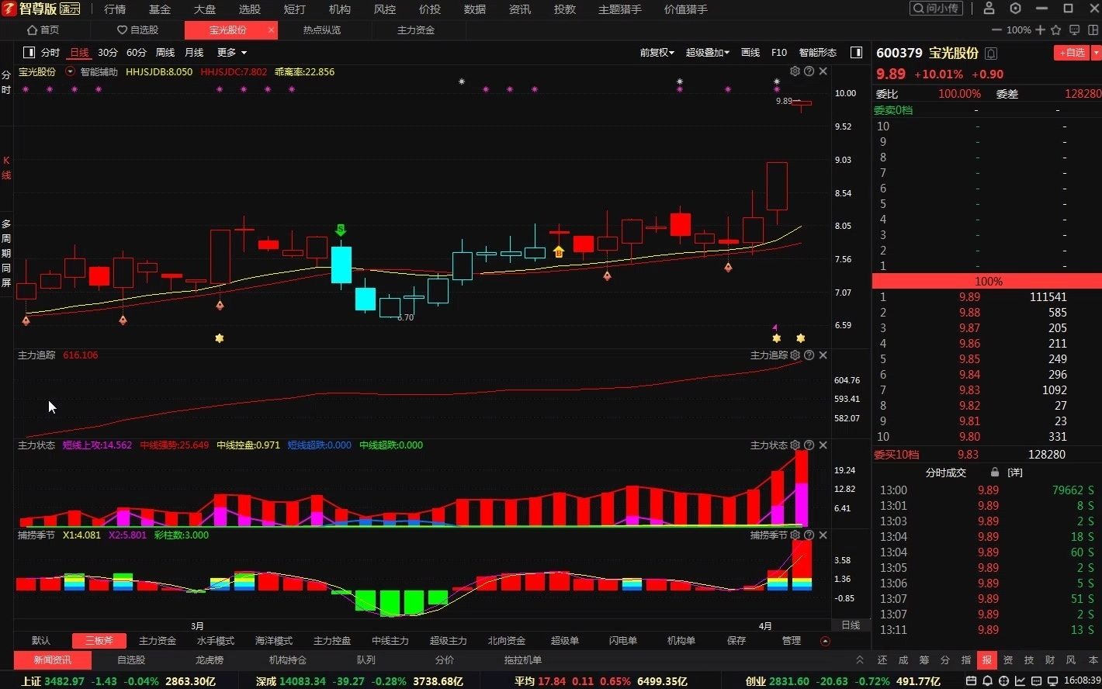Select the 60分 period
This screenshot has width=1102, height=689.
(137, 53)
